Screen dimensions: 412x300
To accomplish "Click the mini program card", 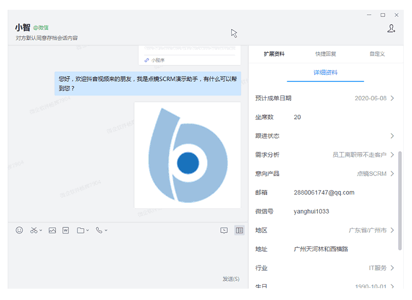I will pyautogui.click(x=190, y=56).
